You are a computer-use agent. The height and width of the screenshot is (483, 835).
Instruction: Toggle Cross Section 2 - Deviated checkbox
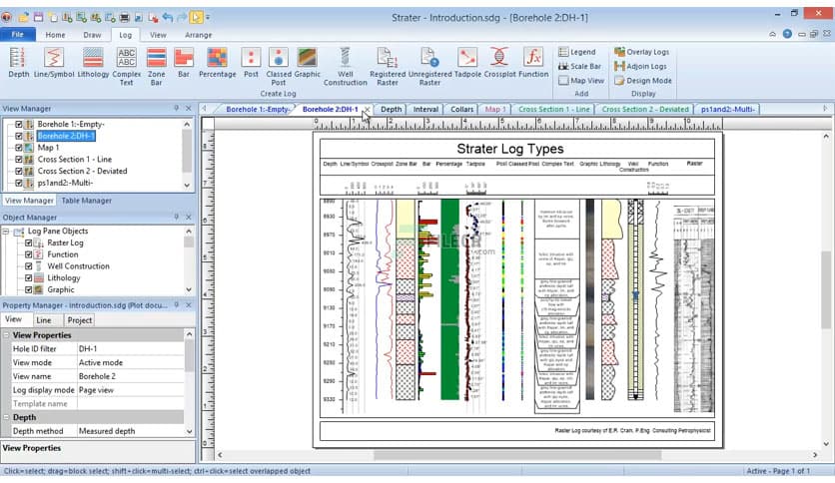[19, 171]
